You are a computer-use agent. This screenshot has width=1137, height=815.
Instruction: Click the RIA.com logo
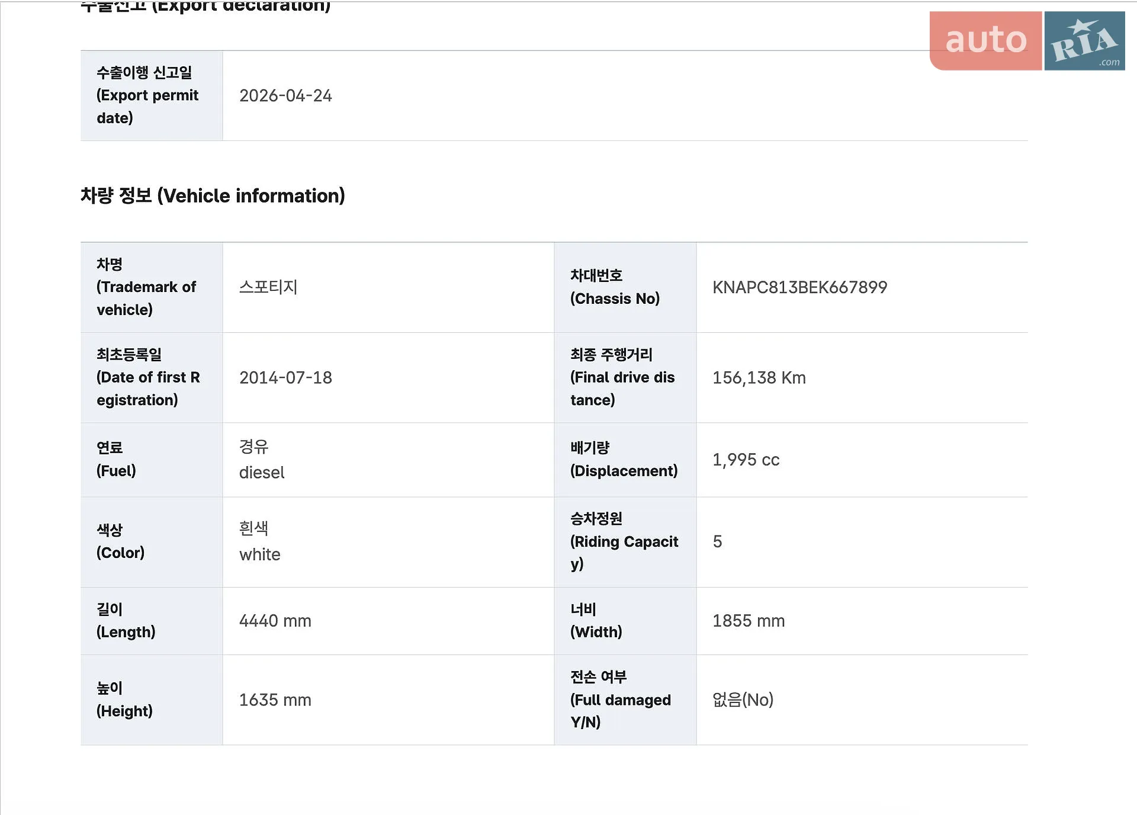pyautogui.click(x=1085, y=41)
